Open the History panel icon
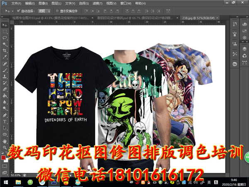Image resolution: width=249 pixels, height=187 pixels. click(x=235, y=24)
